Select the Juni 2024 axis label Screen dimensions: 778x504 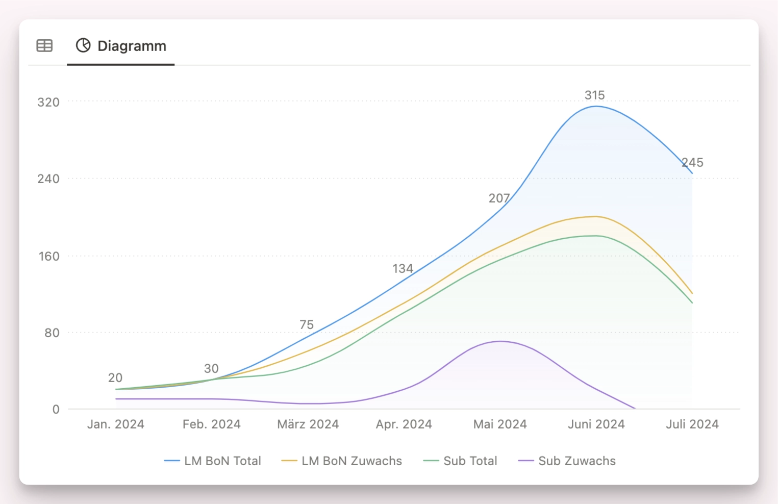596,424
